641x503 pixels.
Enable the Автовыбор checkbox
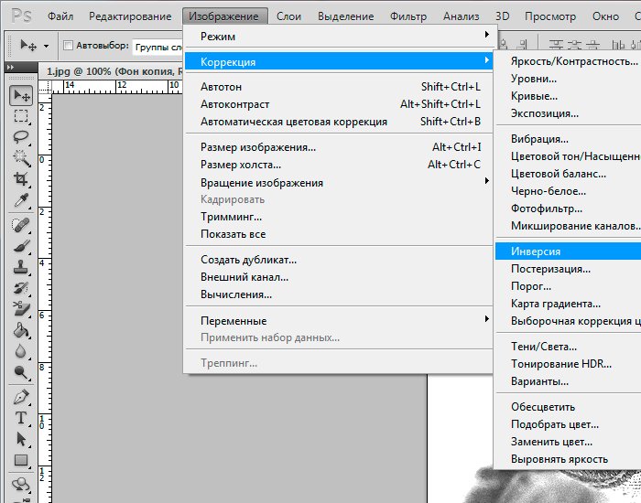tap(69, 46)
